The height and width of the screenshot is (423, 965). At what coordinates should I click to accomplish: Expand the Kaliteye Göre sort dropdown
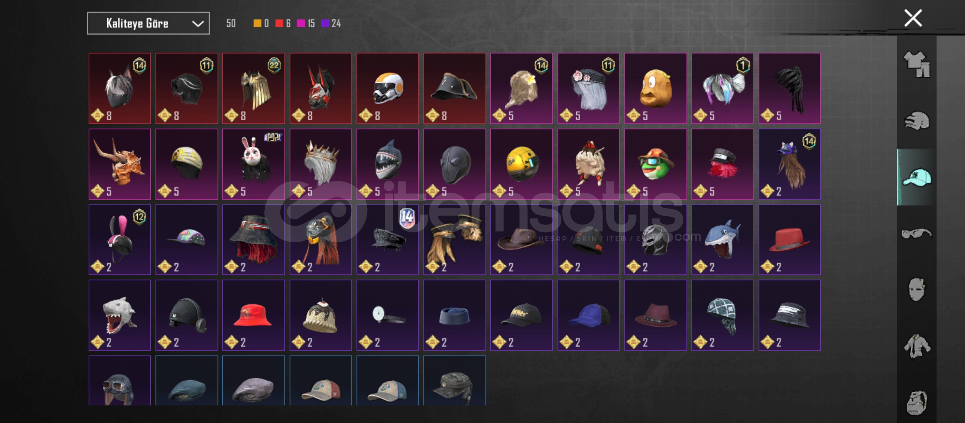point(148,23)
